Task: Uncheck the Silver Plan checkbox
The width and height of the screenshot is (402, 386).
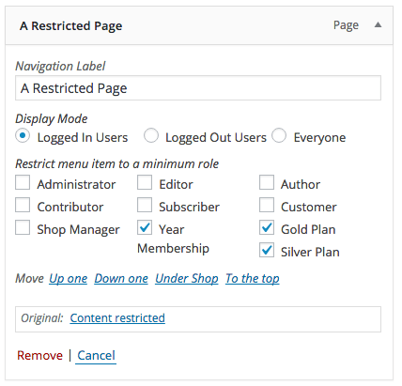Action: click(x=267, y=250)
